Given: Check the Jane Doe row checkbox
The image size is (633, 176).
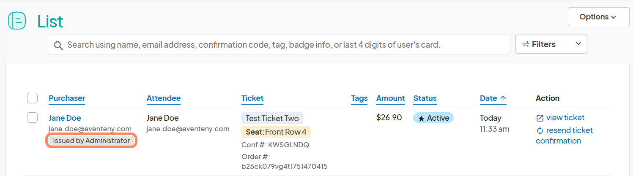Looking at the screenshot, I should coord(33,118).
